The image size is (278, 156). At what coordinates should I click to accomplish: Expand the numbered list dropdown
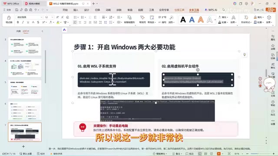click(85, 17)
